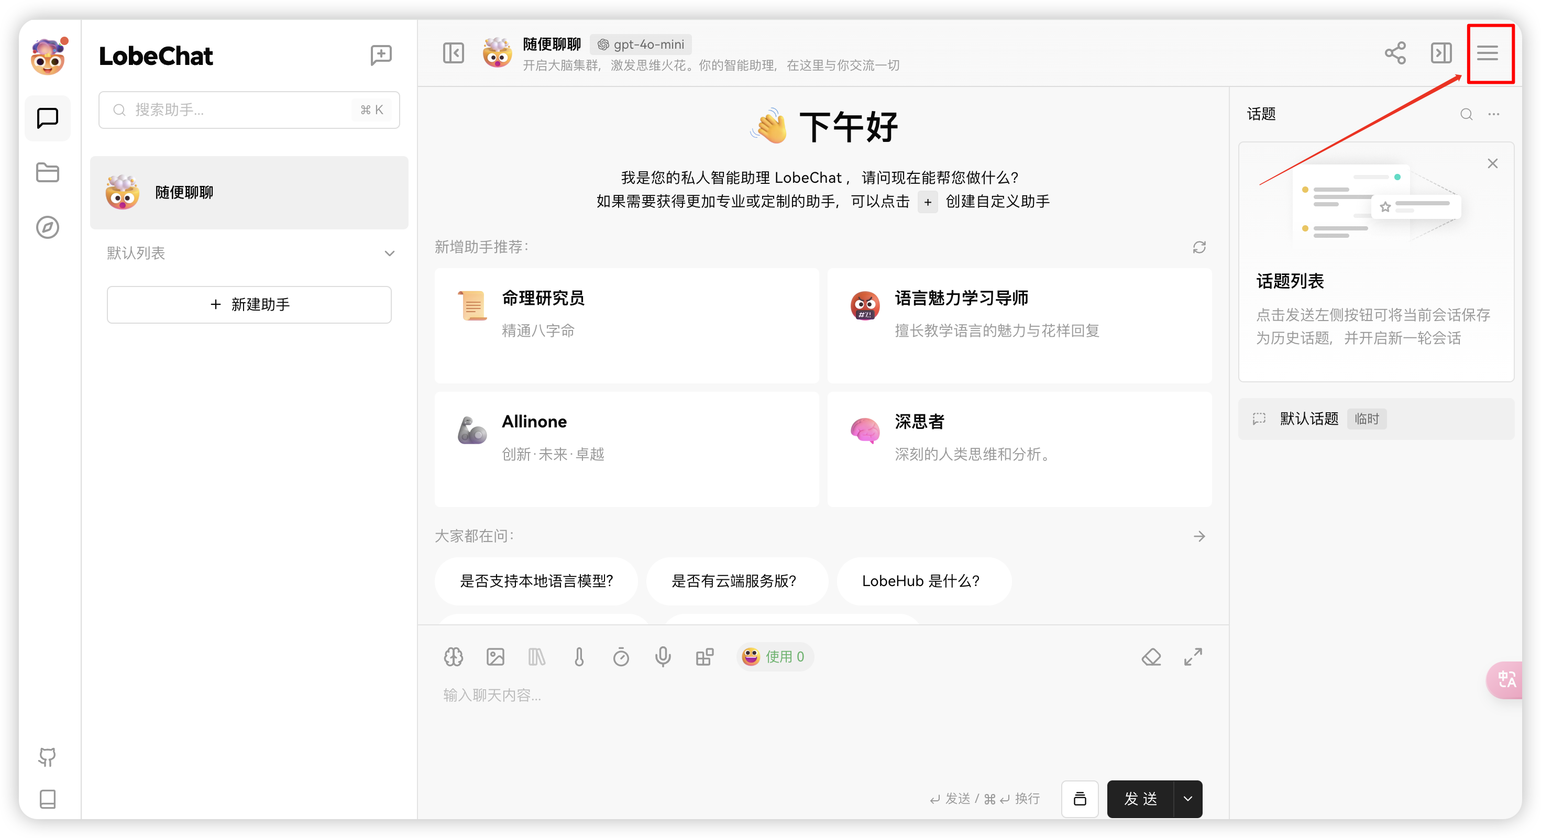
Task: Open the discover compass section
Action: 48,227
